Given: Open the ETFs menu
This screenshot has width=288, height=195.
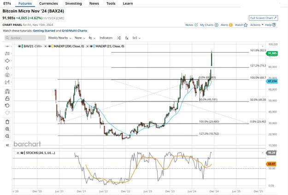Looking at the screenshot, I should tap(7, 3).
